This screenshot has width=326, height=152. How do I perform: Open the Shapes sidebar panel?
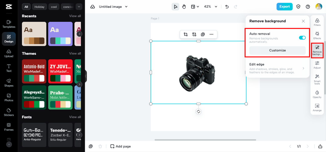pos(9,83)
